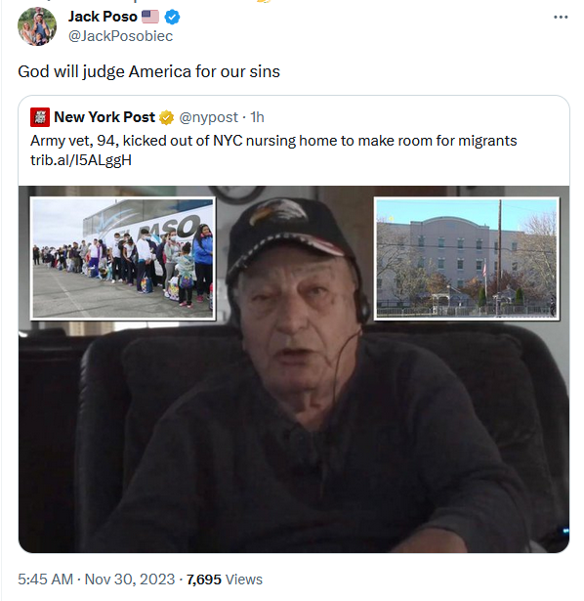View the migrants bus inset photo

[123, 258]
